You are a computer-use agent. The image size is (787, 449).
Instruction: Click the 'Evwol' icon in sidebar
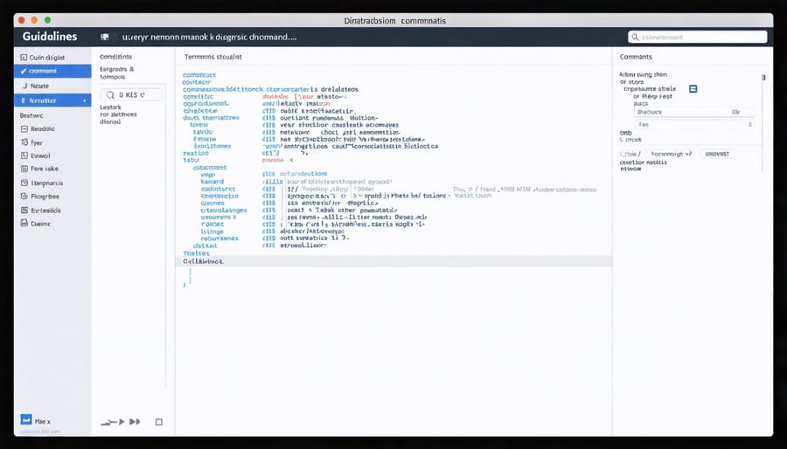(x=24, y=155)
